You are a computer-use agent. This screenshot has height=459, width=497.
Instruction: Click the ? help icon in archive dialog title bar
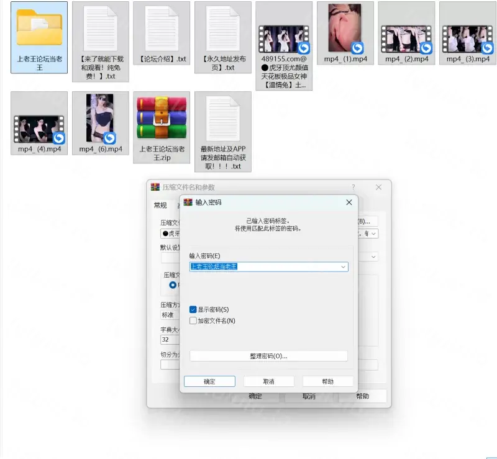click(x=353, y=187)
